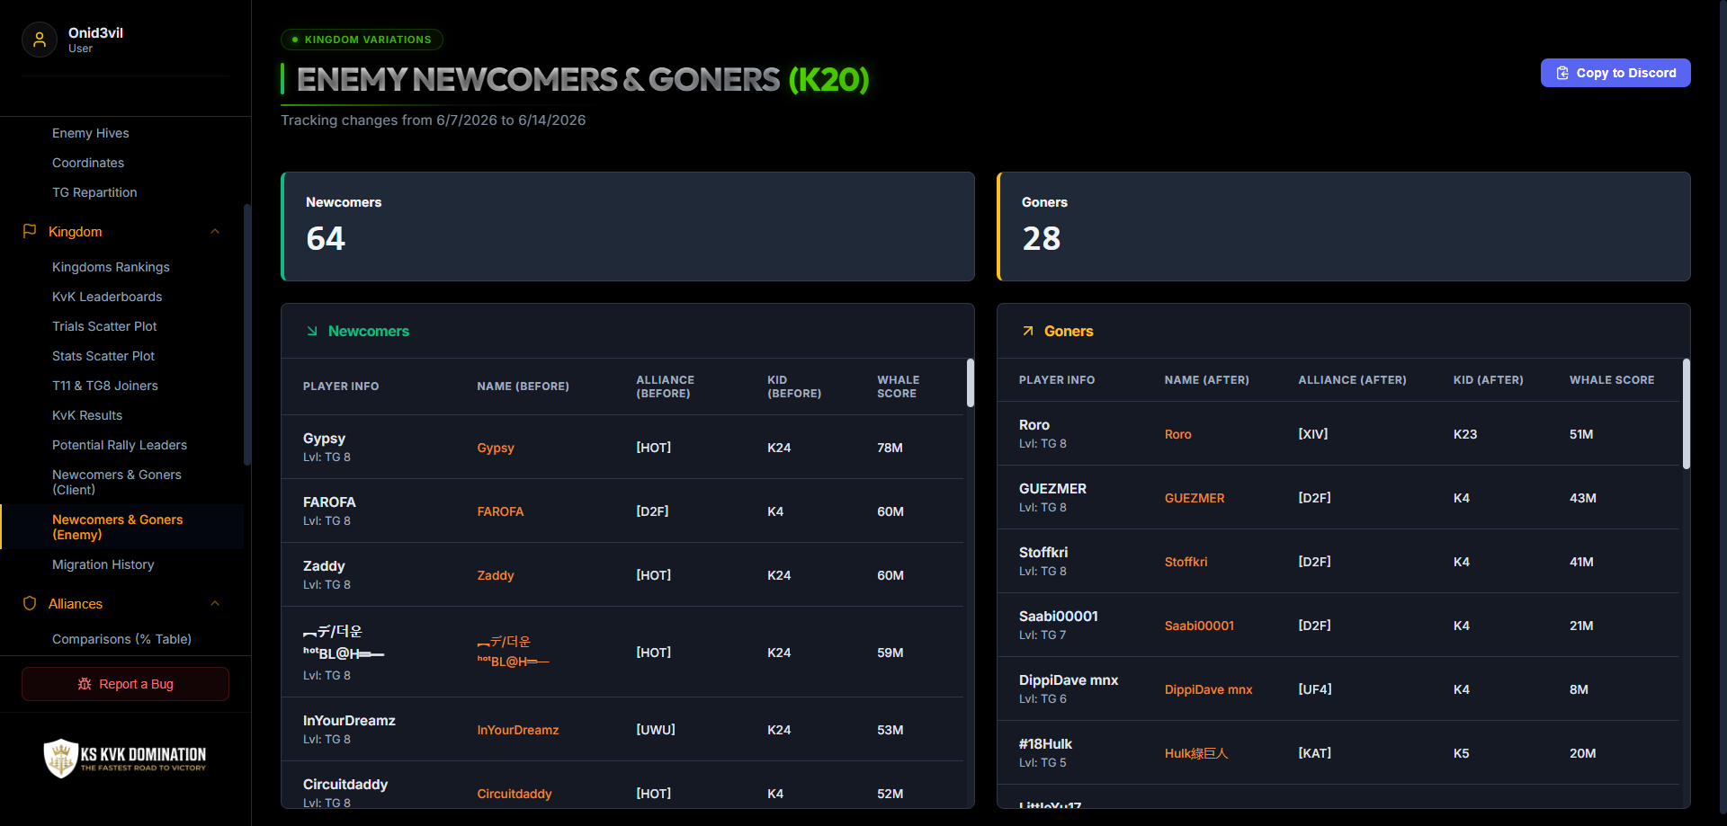Click Hulk name link in Goners table
The image size is (1727, 826).
coord(1195,753)
